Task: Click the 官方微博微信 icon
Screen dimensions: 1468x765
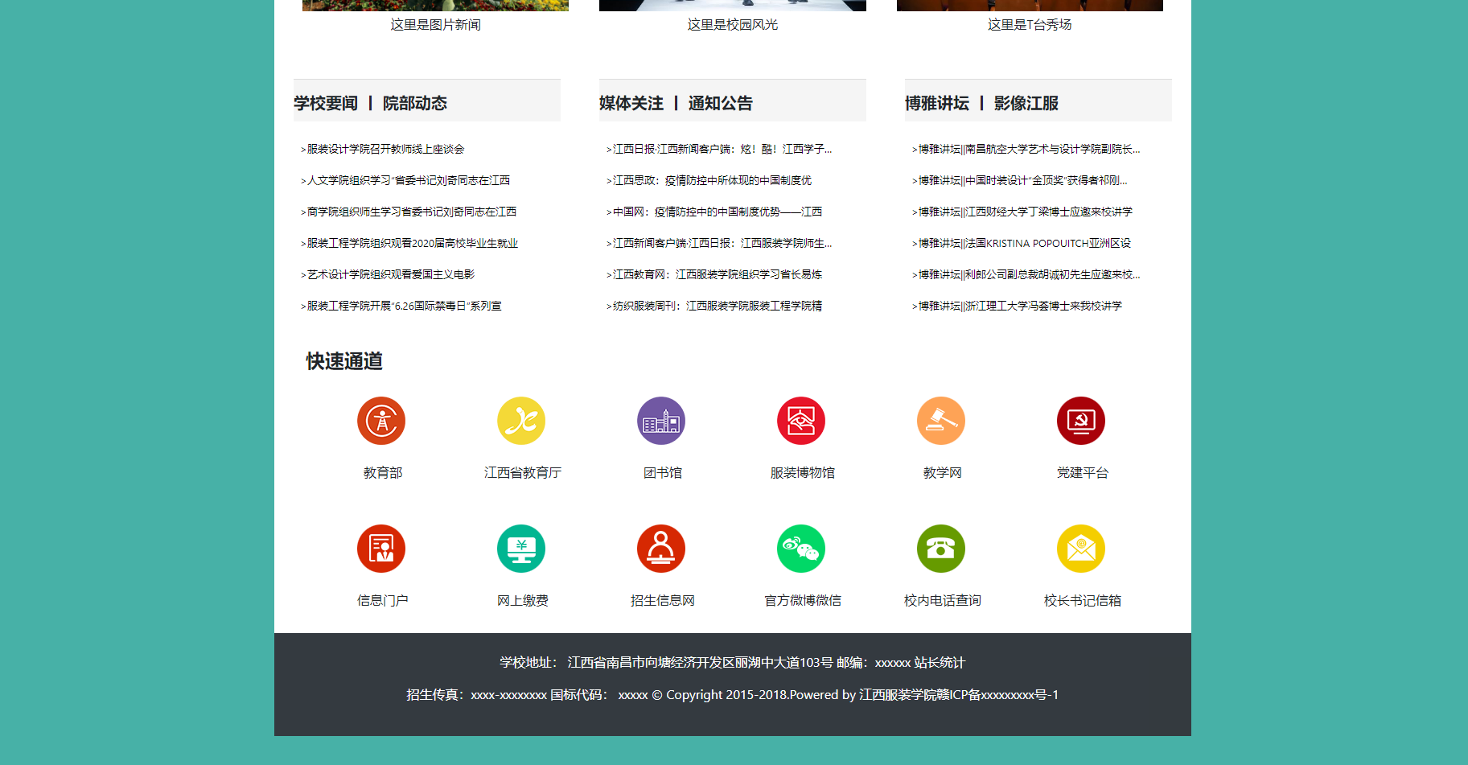Action: [801, 548]
